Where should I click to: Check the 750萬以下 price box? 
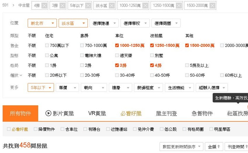coord(47,45)
